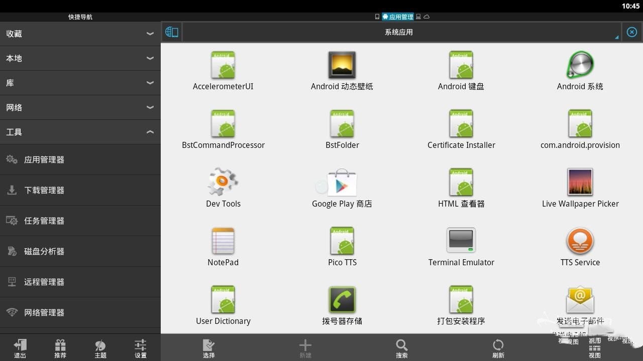Screen dimensions: 643x361
Task: Launch the Dev Tools app icon
Action: coord(223,182)
